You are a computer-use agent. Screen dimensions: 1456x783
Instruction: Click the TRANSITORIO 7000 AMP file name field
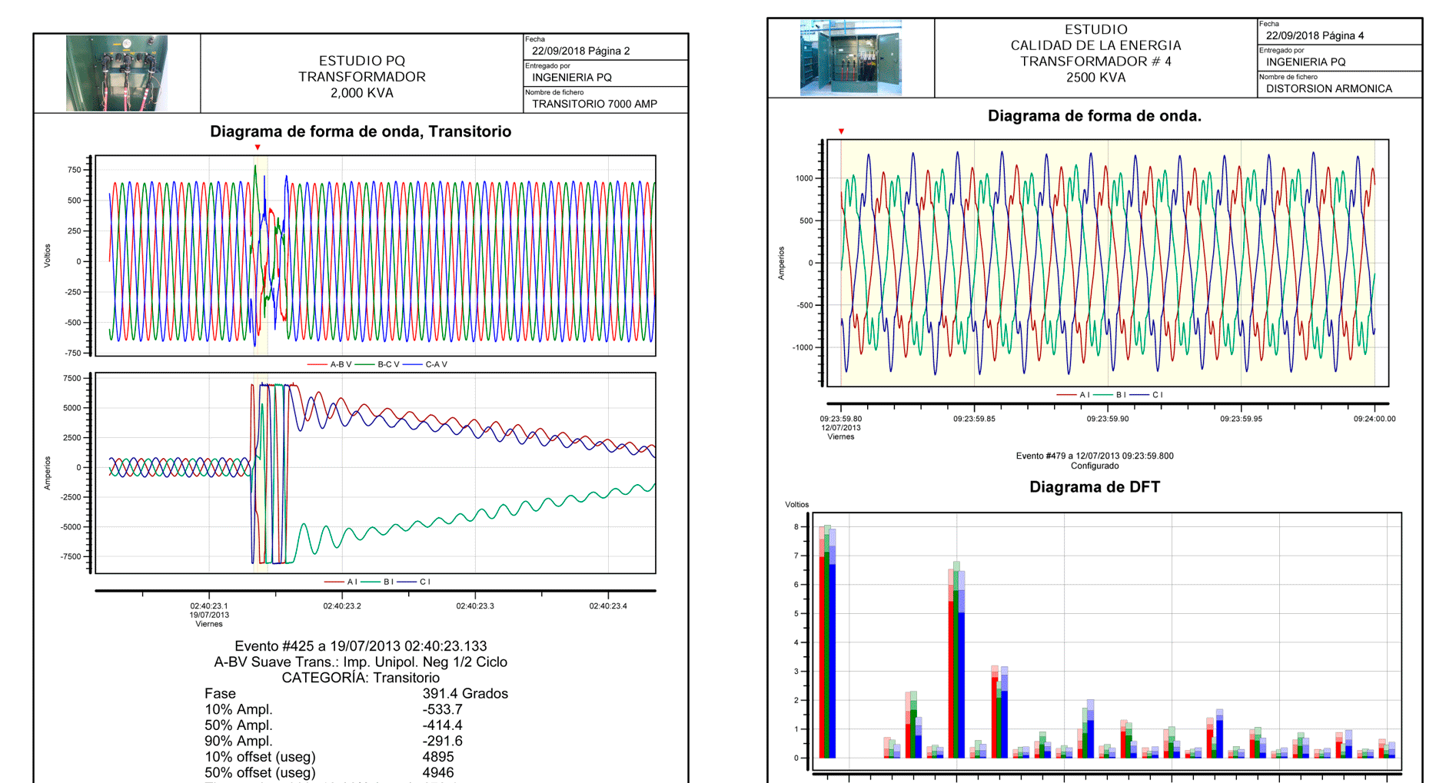pos(594,104)
